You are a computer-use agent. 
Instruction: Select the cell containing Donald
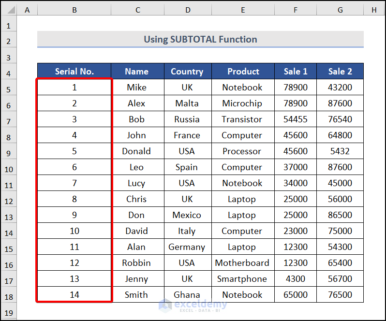[136, 151]
